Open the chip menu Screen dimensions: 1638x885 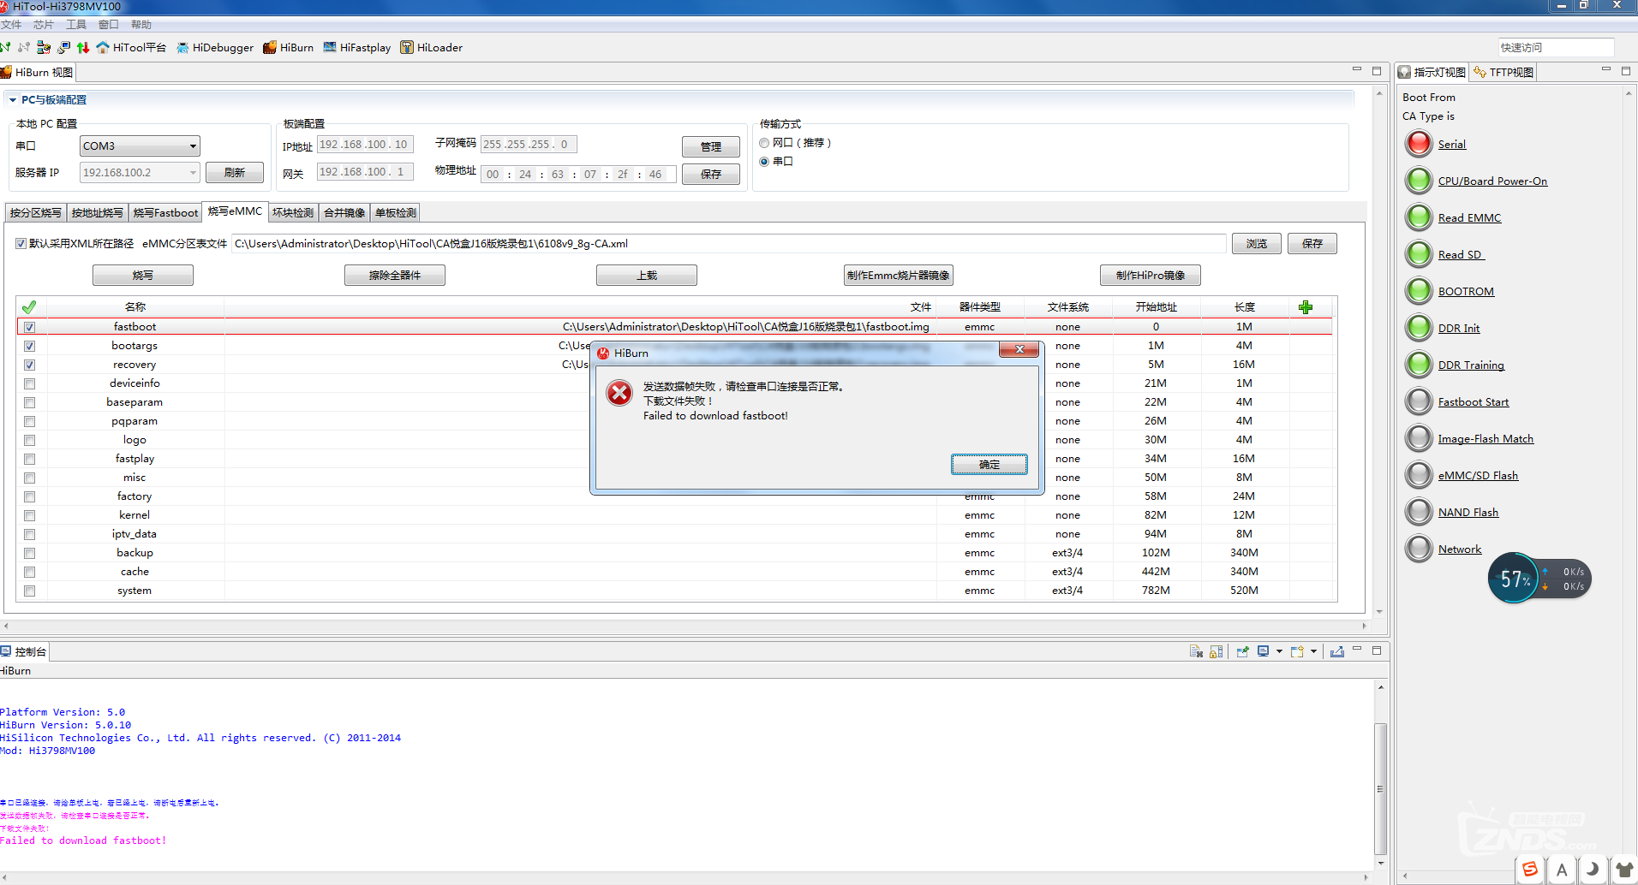pyautogui.click(x=43, y=24)
